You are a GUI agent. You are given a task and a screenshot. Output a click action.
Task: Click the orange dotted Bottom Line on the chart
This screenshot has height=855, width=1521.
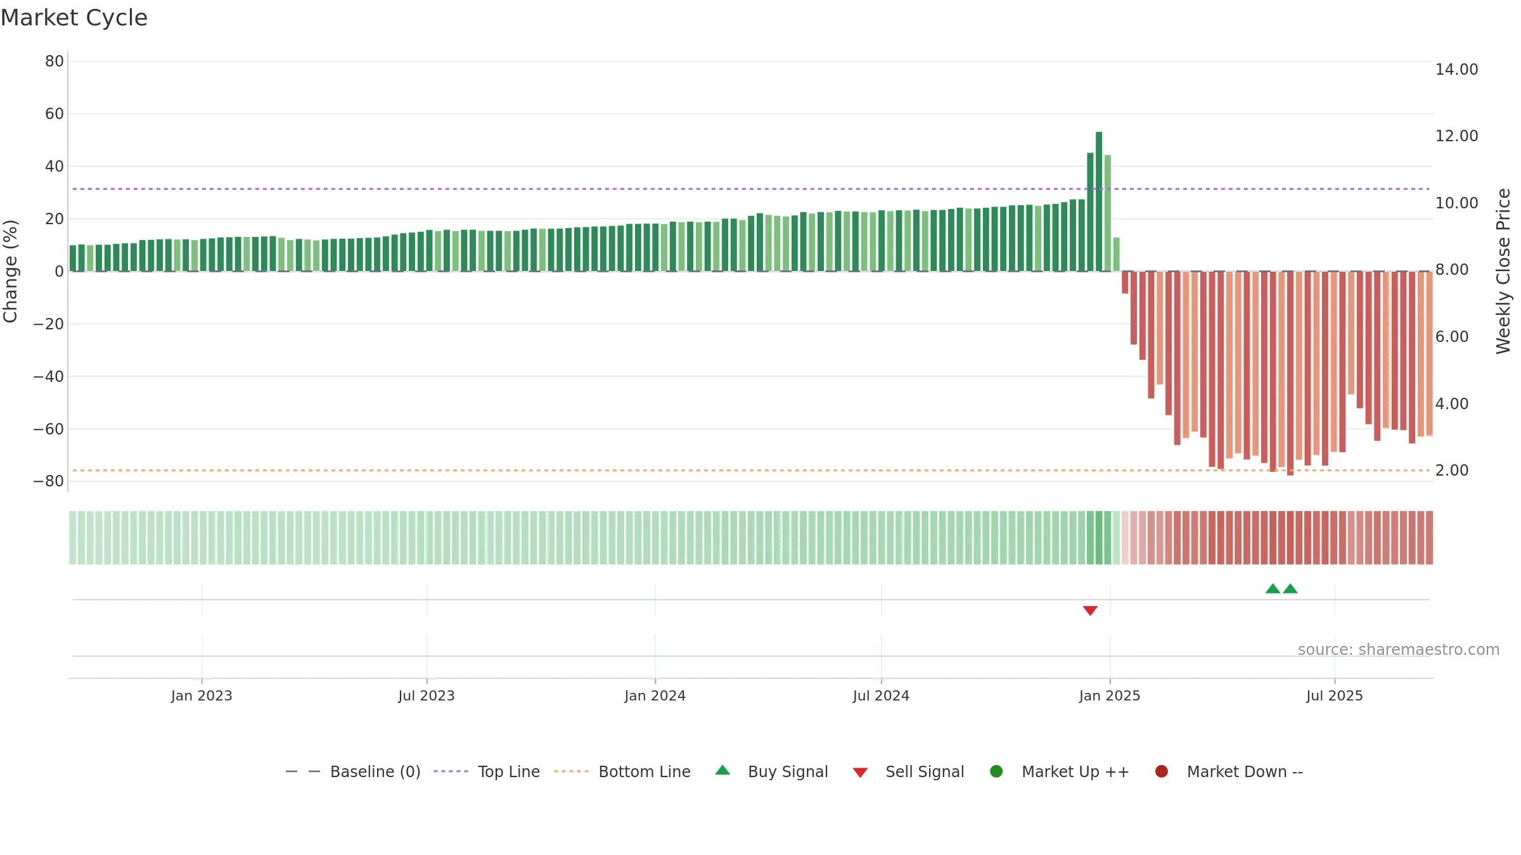tap(751, 470)
